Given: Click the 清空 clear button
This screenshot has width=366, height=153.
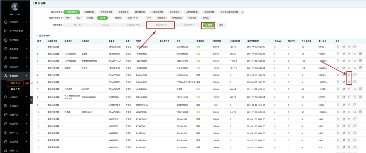Looking at the screenshot, I should click(x=221, y=25).
